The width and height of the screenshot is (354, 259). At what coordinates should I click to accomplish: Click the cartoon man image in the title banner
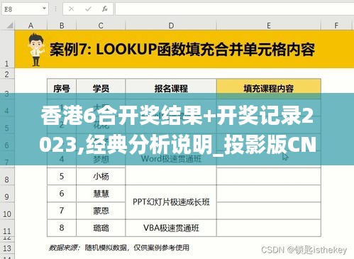tap(36, 50)
